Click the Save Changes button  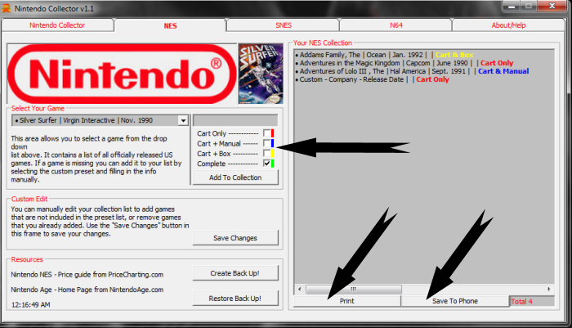pos(235,238)
